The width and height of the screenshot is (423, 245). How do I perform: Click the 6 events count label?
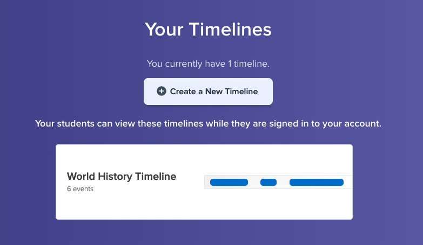[x=80, y=189]
